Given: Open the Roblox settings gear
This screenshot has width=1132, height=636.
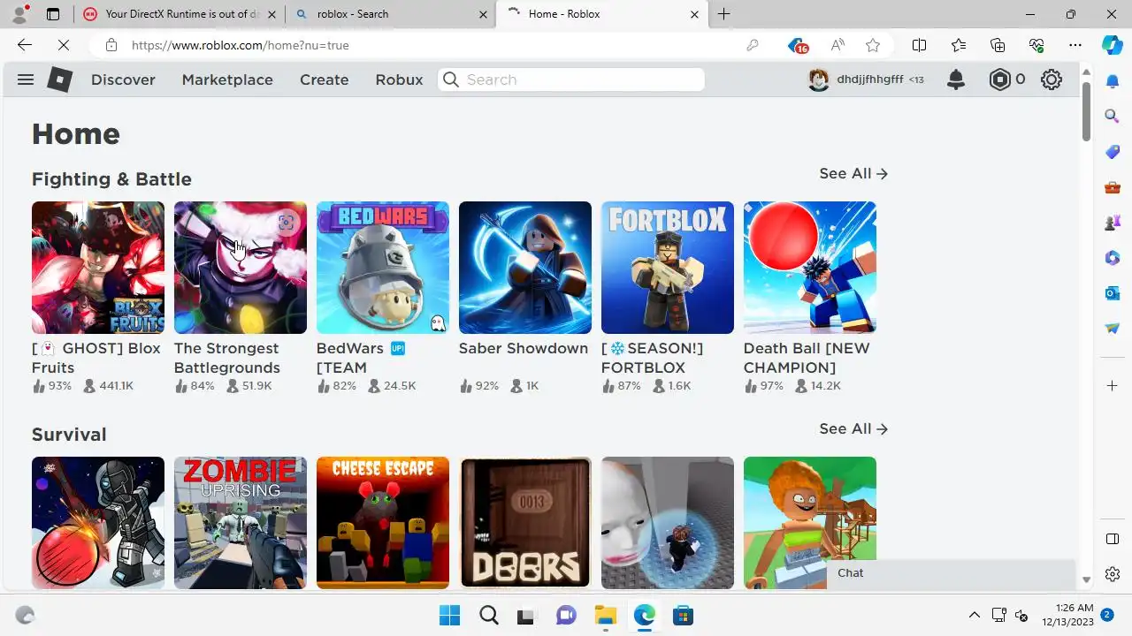Looking at the screenshot, I should point(1052,79).
